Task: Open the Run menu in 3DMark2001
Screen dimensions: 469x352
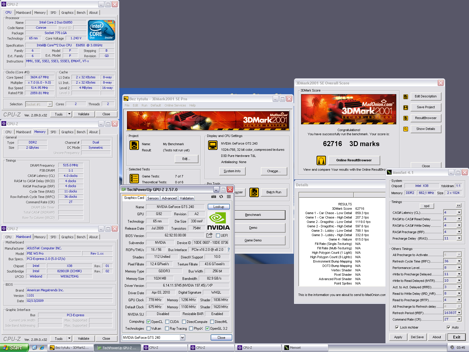Action: pyautogui.click(x=144, y=105)
